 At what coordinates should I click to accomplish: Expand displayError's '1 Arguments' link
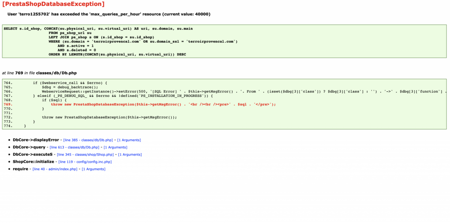tap(129, 140)
